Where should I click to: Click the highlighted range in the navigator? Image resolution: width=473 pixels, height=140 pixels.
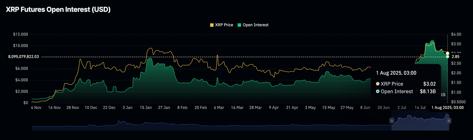pos(420,123)
